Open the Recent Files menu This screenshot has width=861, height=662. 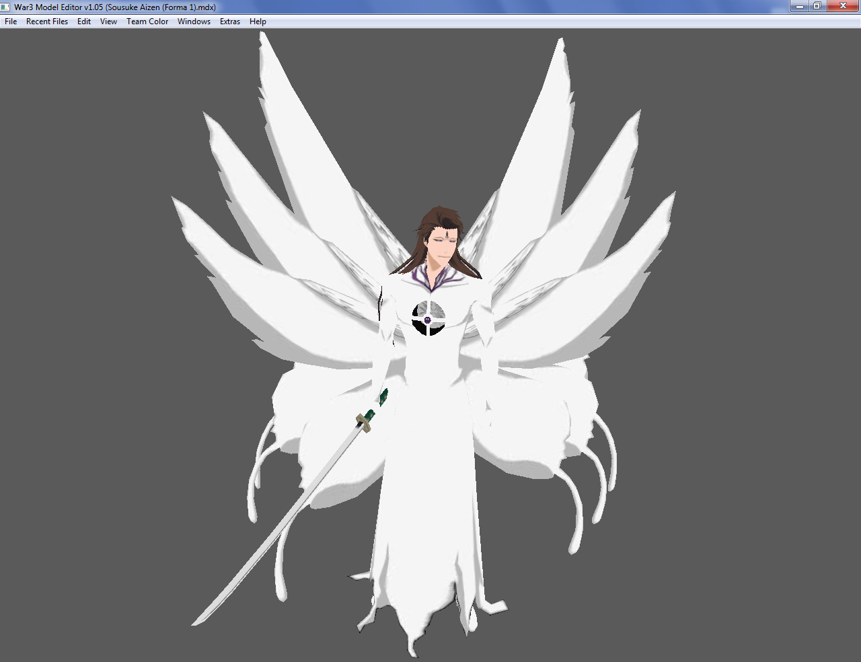point(47,22)
